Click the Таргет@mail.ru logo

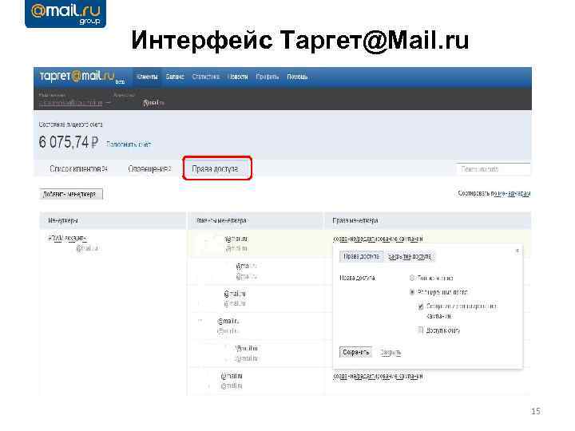(x=82, y=77)
